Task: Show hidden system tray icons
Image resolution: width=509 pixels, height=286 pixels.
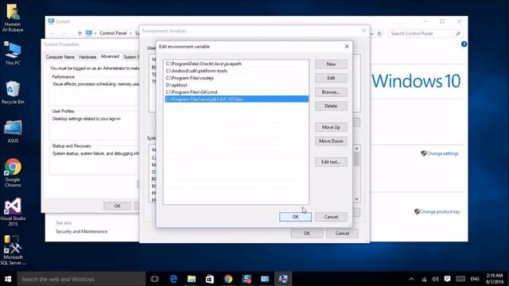Action: tap(411, 279)
